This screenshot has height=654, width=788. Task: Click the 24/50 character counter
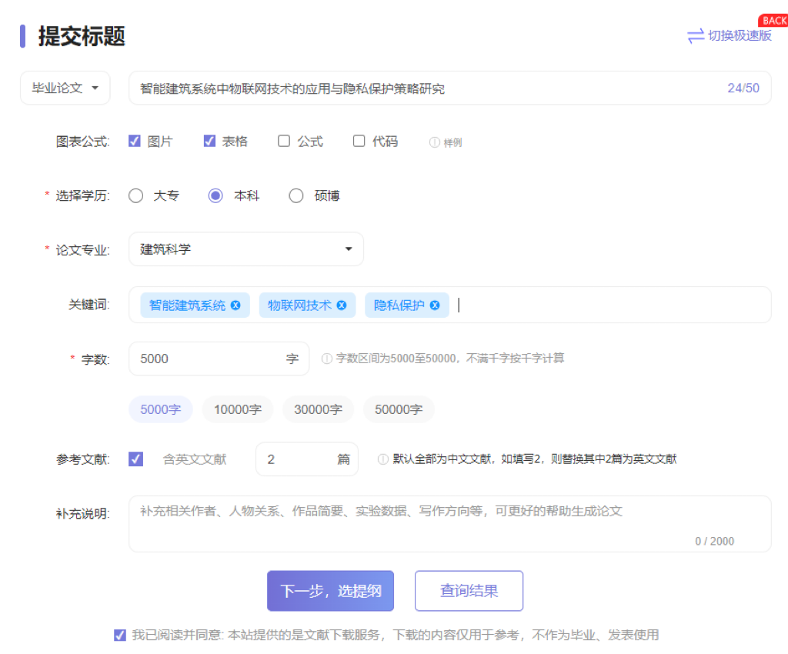click(x=743, y=88)
